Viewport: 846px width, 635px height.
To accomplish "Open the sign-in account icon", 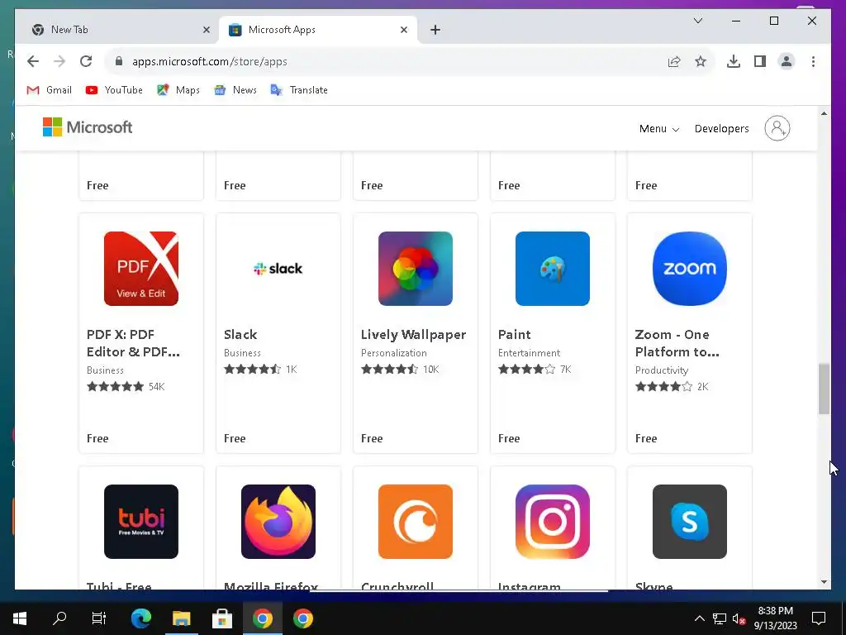I will pyautogui.click(x=777, y=128).
